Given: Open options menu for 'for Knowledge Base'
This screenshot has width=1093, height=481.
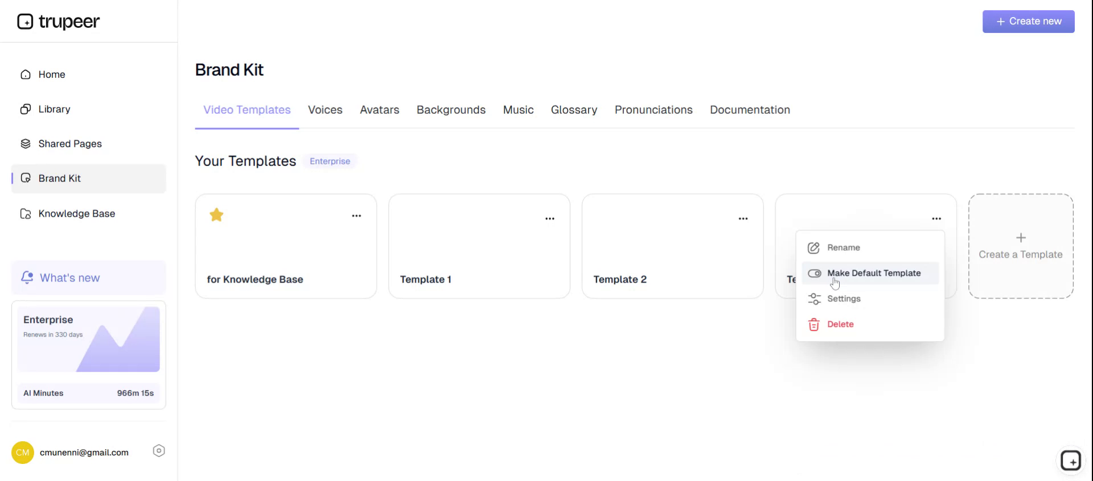Looking at the screenshot, I should pos(356,215).
